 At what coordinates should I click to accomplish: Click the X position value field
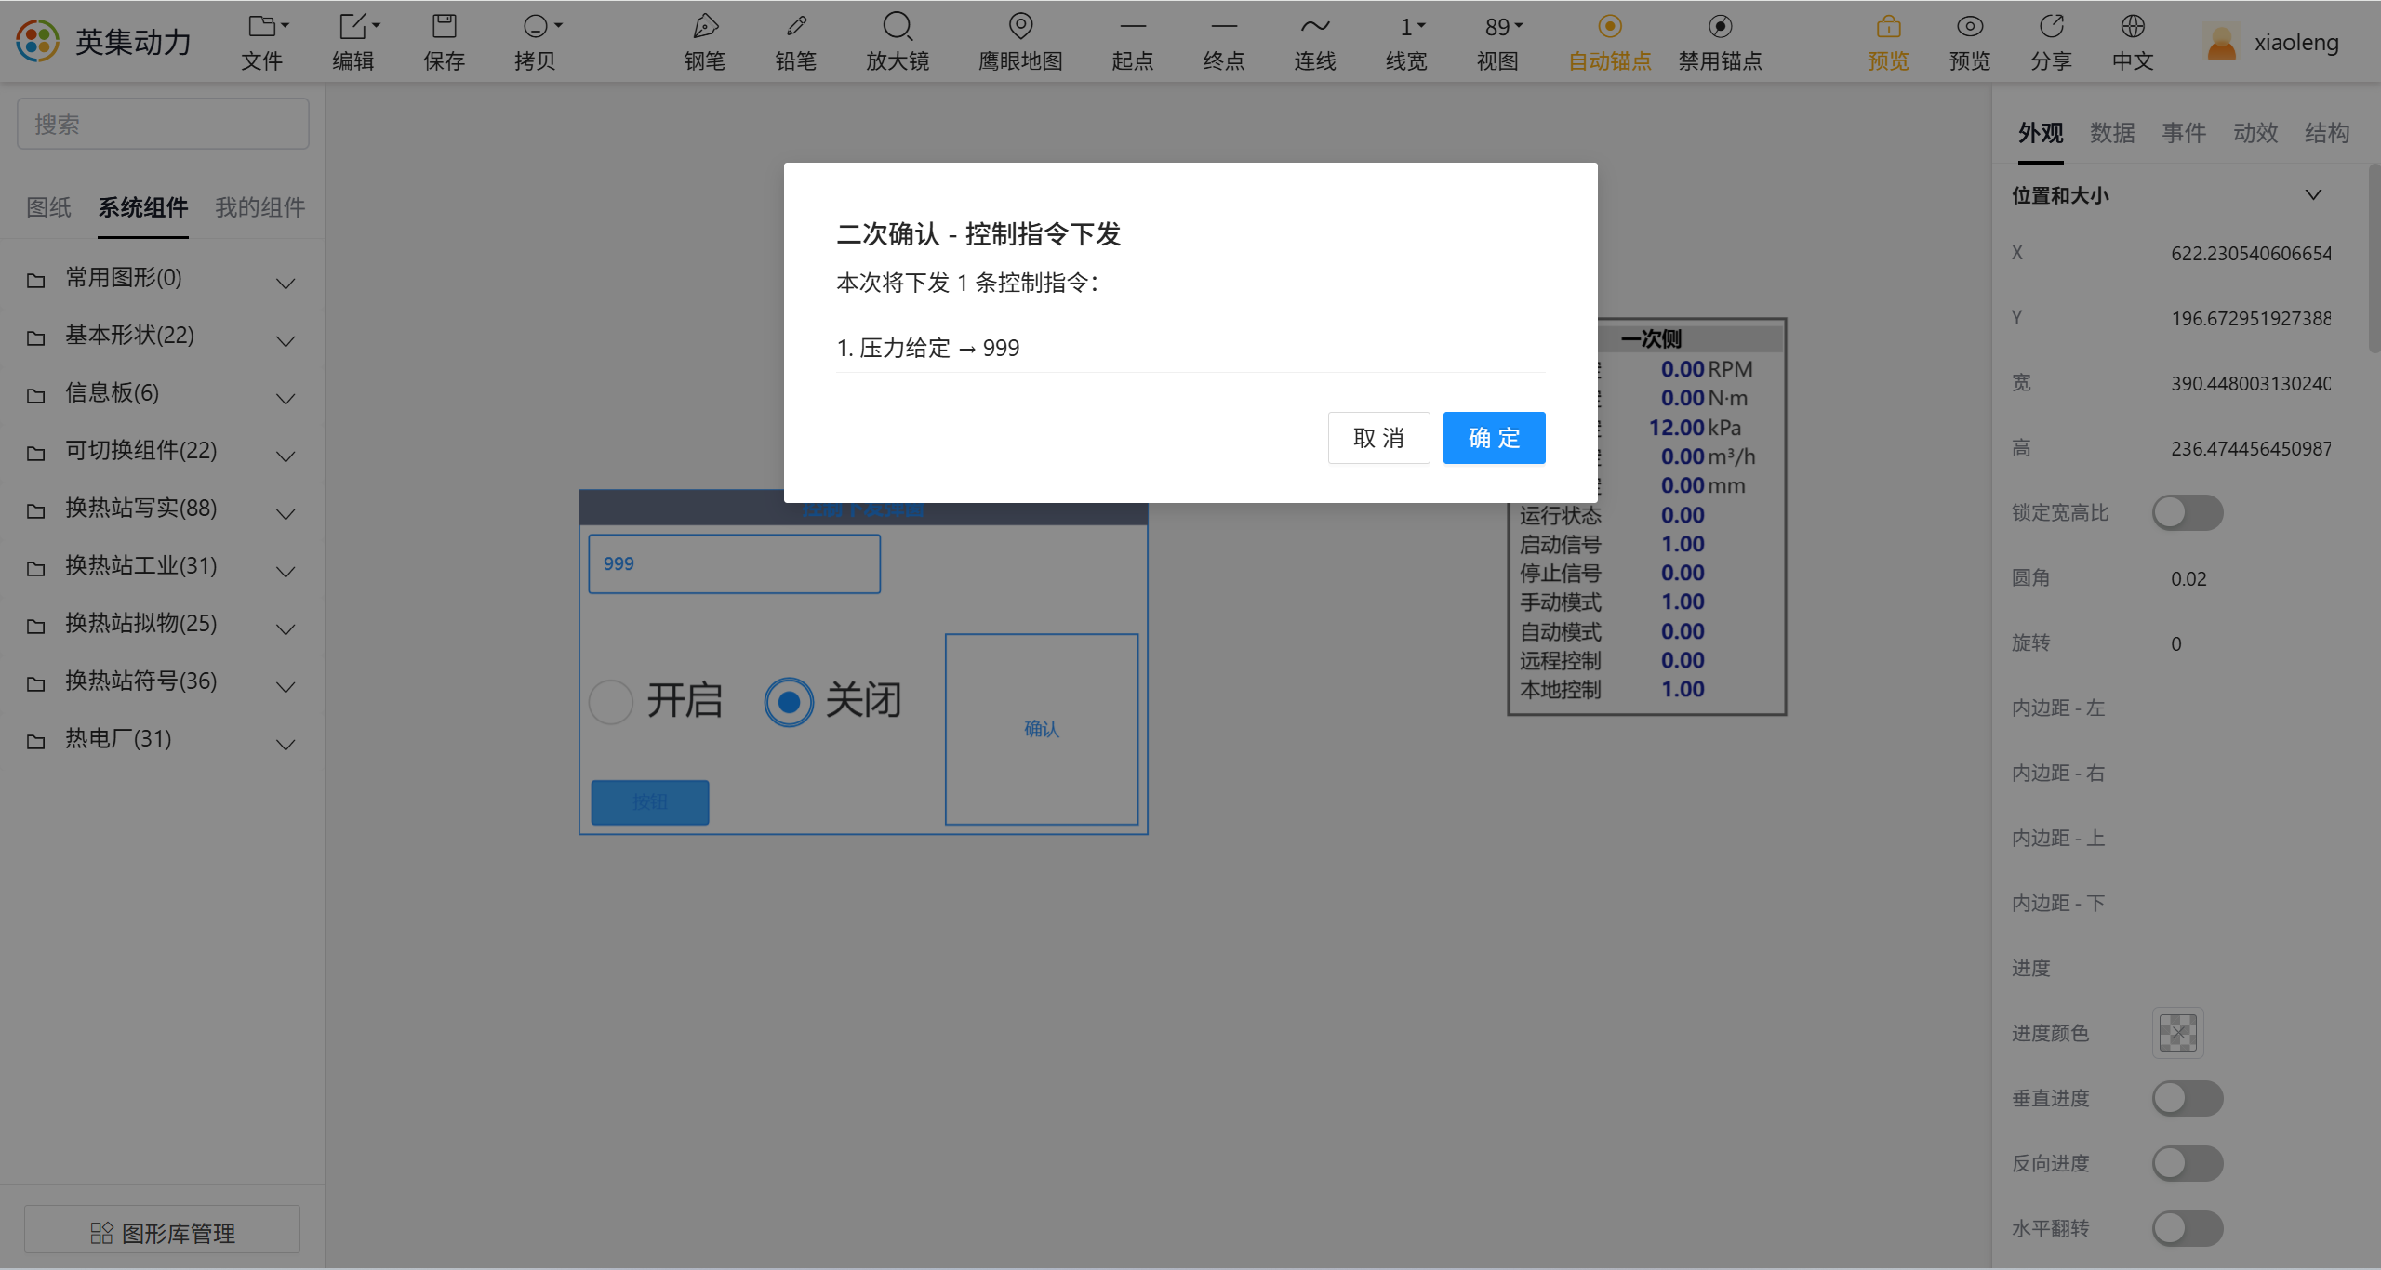pos(2251,253)
